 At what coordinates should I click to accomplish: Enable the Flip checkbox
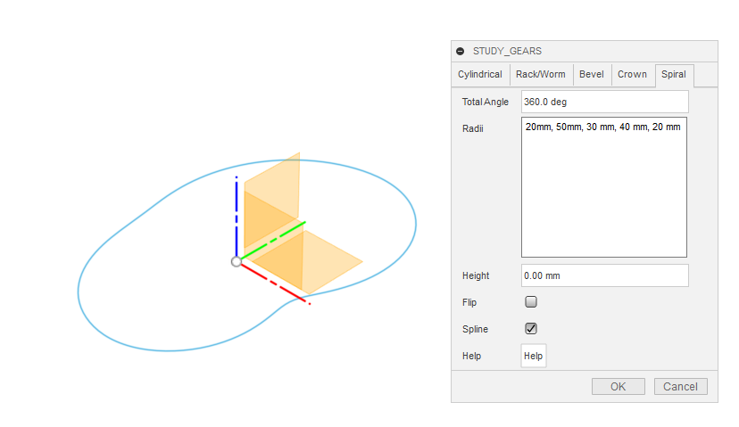tap(531, 302)
